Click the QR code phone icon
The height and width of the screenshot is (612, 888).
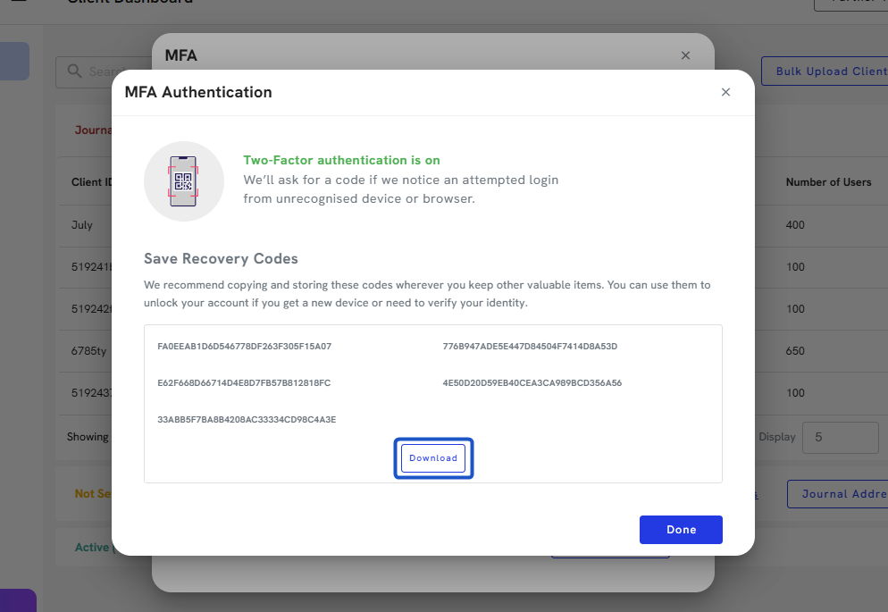[x=183, y=181]
